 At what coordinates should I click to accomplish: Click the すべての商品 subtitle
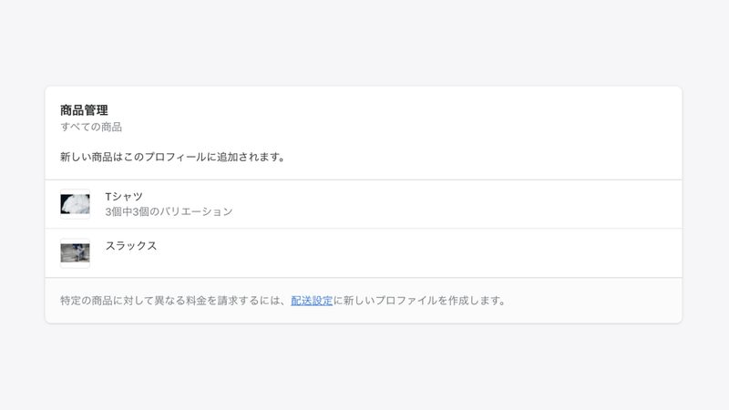(91, 127)
